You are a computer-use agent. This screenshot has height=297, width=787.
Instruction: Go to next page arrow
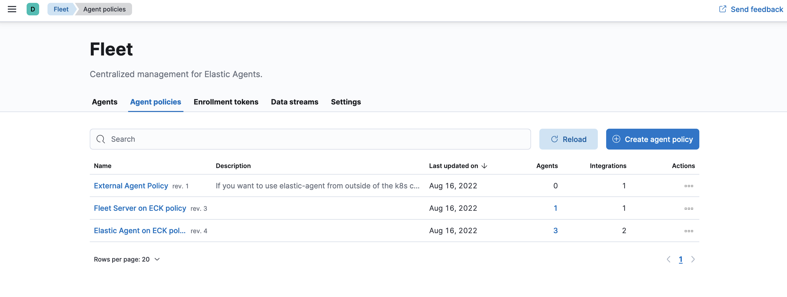click(x=693, y=259)
